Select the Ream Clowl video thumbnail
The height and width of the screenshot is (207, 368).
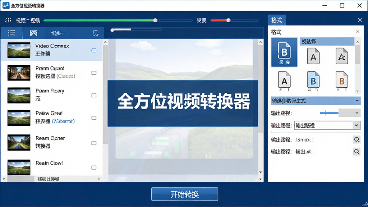[x=19, y=167]
